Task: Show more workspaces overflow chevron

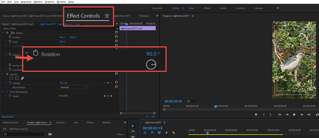Action: (278, 8)
